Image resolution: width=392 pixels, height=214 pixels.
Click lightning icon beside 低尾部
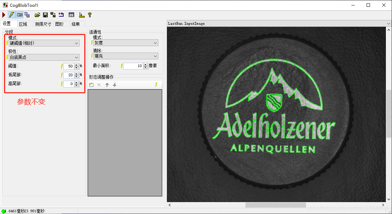click(62, 75)
